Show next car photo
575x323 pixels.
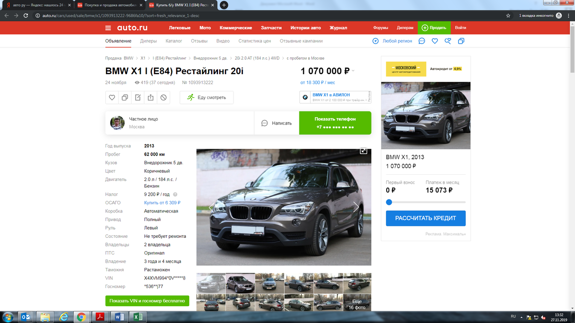356,207
